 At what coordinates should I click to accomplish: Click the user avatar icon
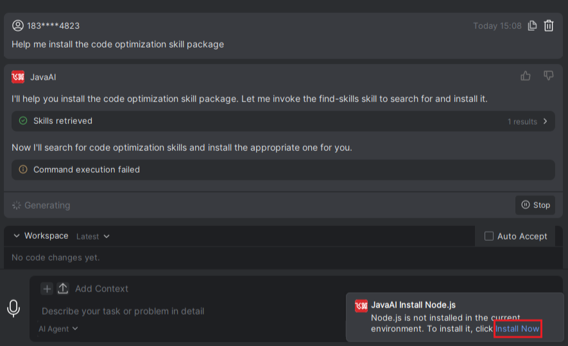click(18, 26)
